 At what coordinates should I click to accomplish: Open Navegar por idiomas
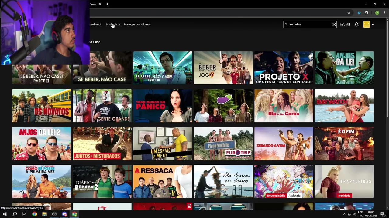(x=137, y=25)
